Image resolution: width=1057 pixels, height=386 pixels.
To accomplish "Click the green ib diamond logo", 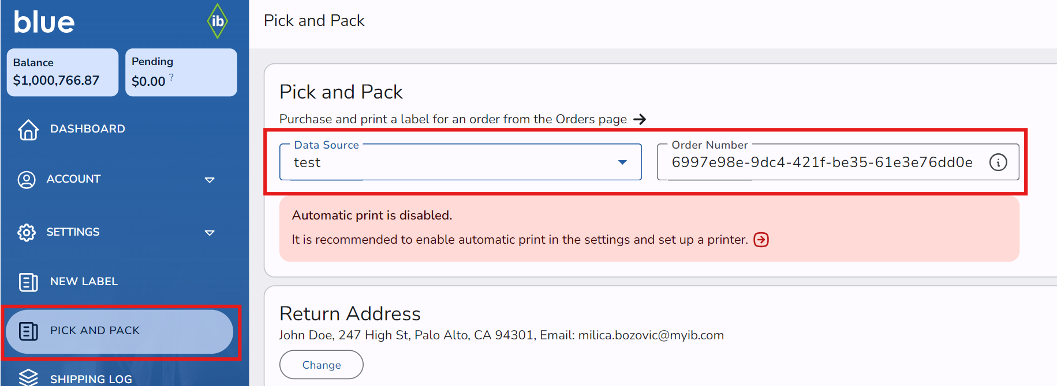I will 218,21.
